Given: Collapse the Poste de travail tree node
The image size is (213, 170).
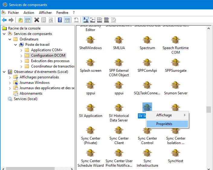Looking at the screenshot, I should coord(15,45).
